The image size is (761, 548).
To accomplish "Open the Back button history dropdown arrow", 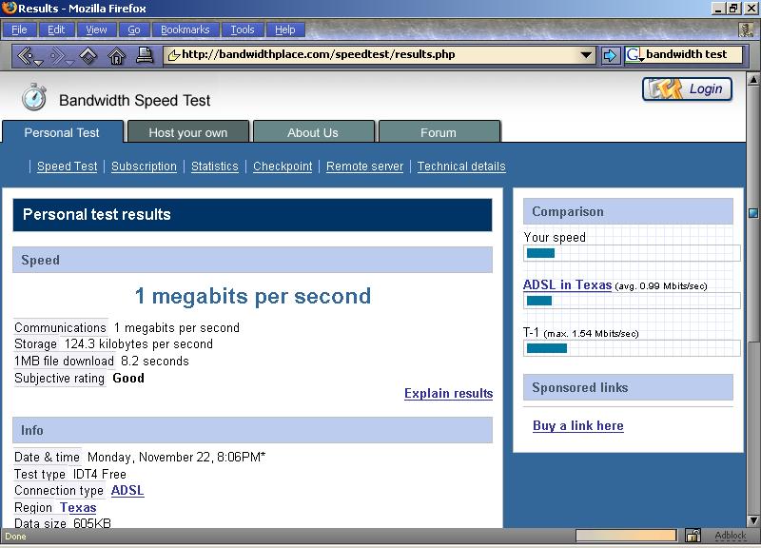I will (x=38, y=63).
